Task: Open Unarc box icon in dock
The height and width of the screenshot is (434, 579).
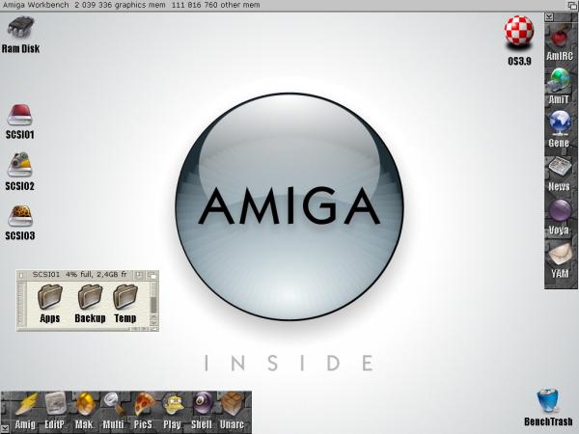Action: click(x=233, y=411)
